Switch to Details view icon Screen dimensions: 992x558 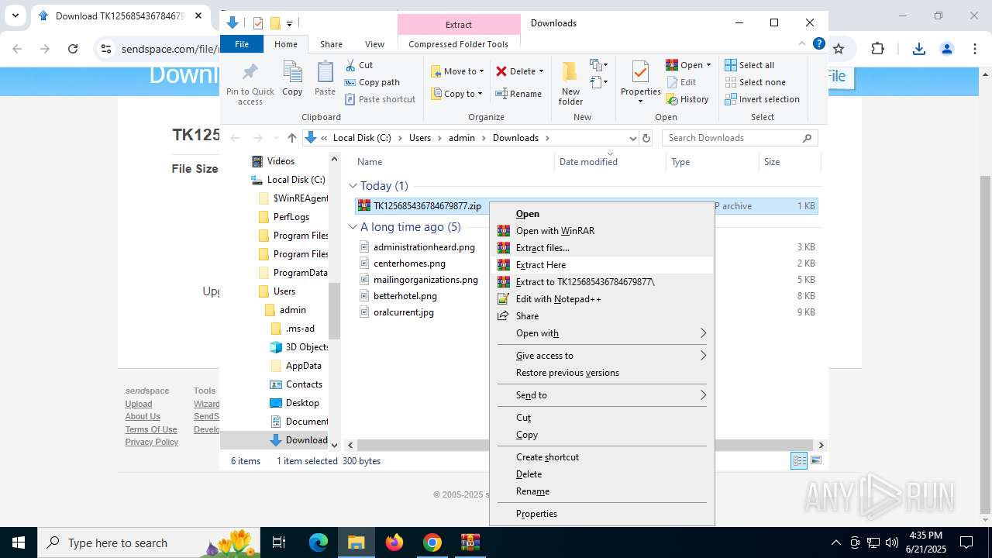coord(799,461)
